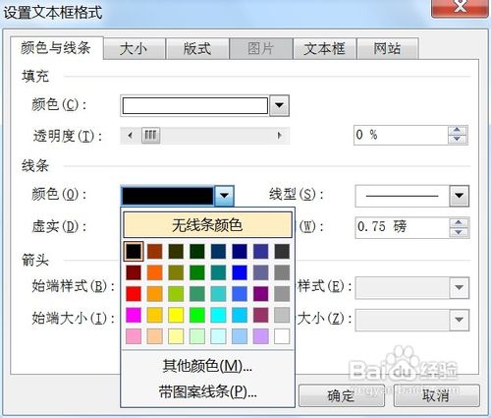Click the transparency slider thumb
Screen dimensions: 491x418
[150, 135]
